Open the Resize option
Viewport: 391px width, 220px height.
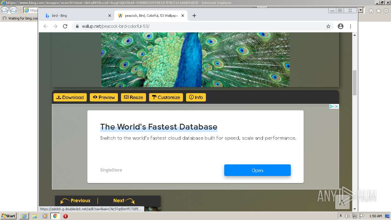coord(133,97)
